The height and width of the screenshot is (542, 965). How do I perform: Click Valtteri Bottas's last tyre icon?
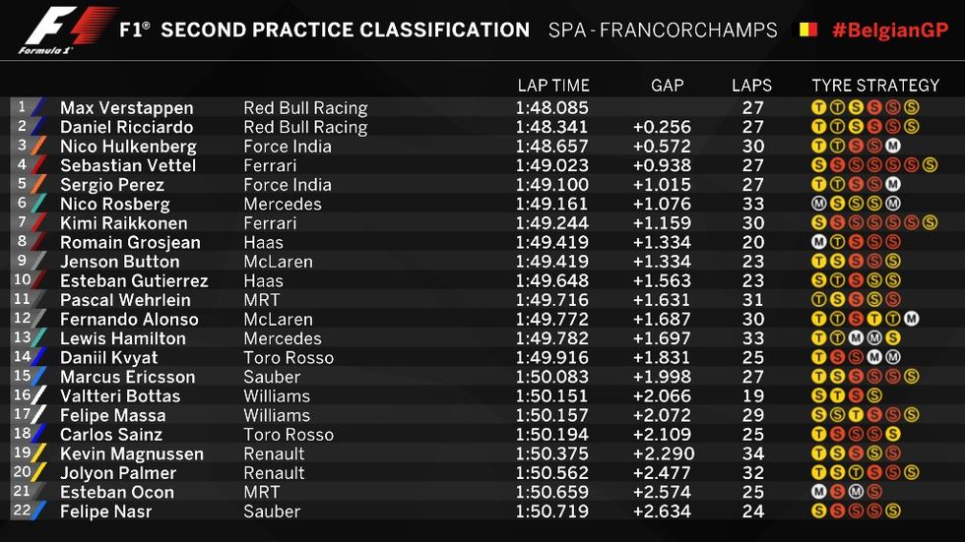(x=874, y=395)
